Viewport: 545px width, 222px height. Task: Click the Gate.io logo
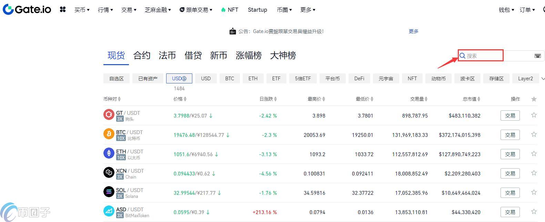coord(27,10)
